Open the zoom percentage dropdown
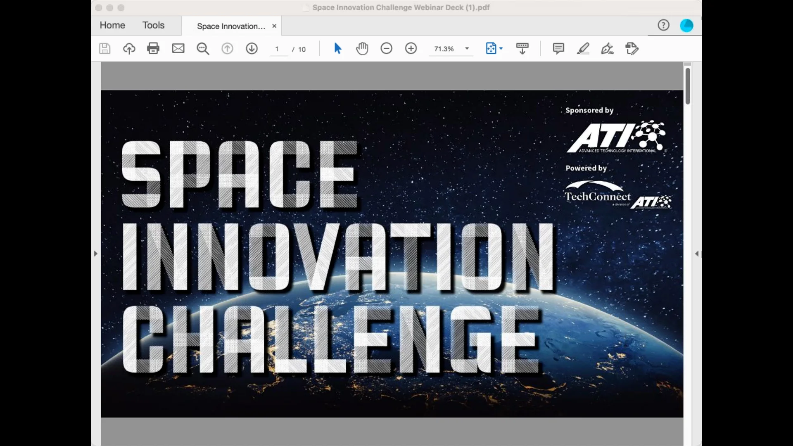 (x=467, y=49)
